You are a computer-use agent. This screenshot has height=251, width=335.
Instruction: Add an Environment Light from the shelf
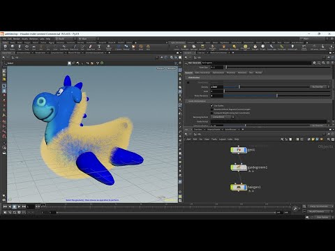coord(245,47)
